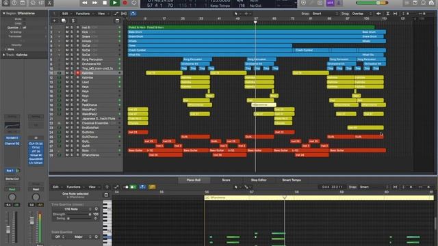Open the Note Pads icon
This screenshot has height=246, width=438.
click(415, 3)
